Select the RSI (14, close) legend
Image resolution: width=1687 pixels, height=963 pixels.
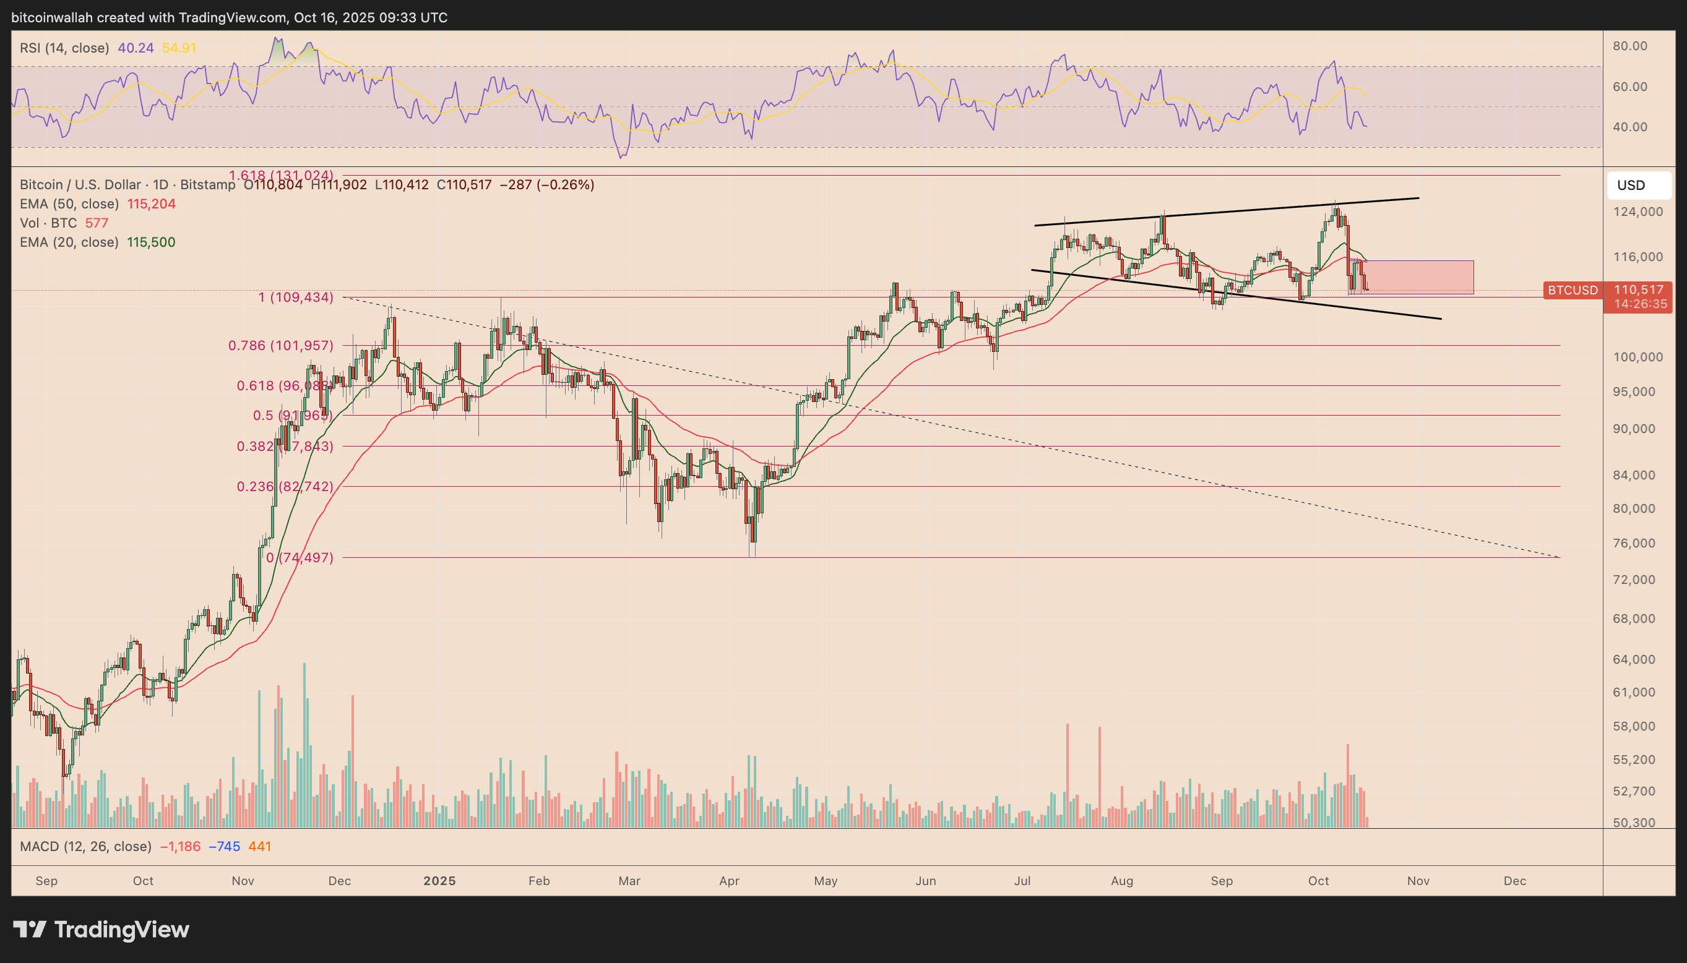click(x=64, y=48)
